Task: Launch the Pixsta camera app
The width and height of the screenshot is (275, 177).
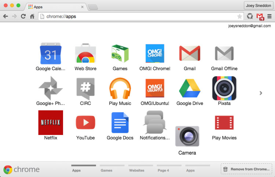Action: coord(224,88)
